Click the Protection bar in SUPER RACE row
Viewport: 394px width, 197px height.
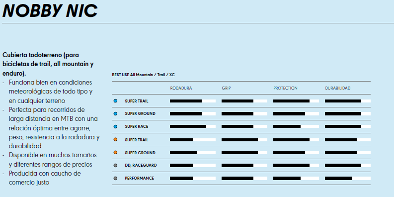296,126
